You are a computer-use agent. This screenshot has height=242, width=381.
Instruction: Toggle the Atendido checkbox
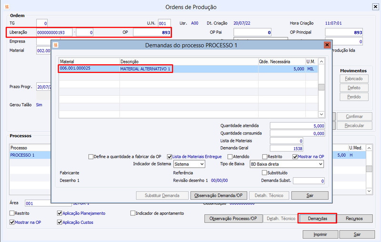pyautogui.click(x=230, y=157)
